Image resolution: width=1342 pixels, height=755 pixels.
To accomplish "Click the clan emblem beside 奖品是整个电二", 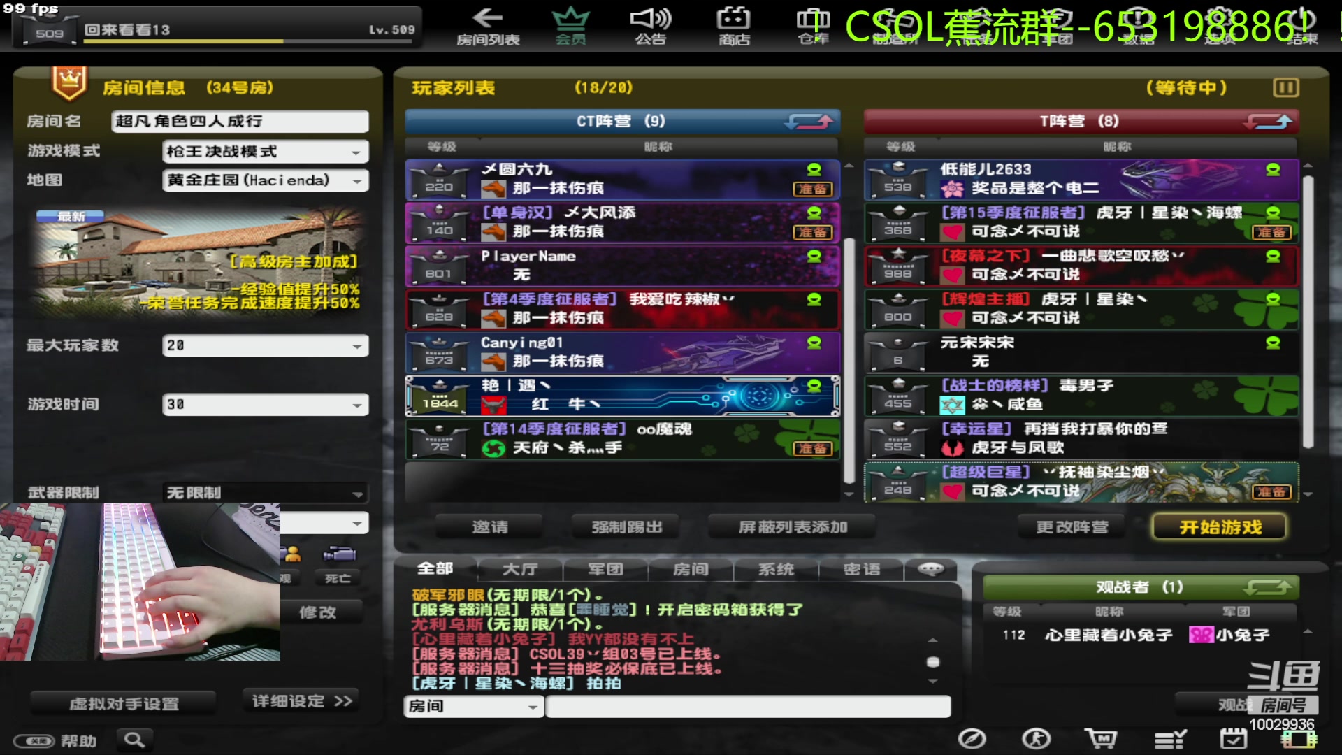I will [x=952, y=188].
